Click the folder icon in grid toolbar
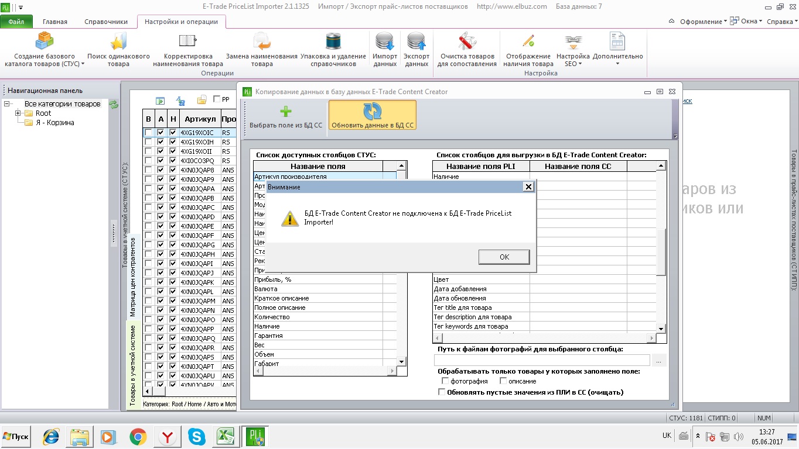 tap(202, 100)
